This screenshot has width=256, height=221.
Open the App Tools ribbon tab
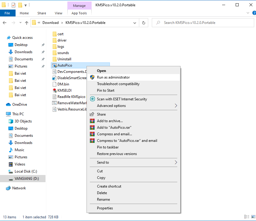pyautogui.click(x=79, y=13)
